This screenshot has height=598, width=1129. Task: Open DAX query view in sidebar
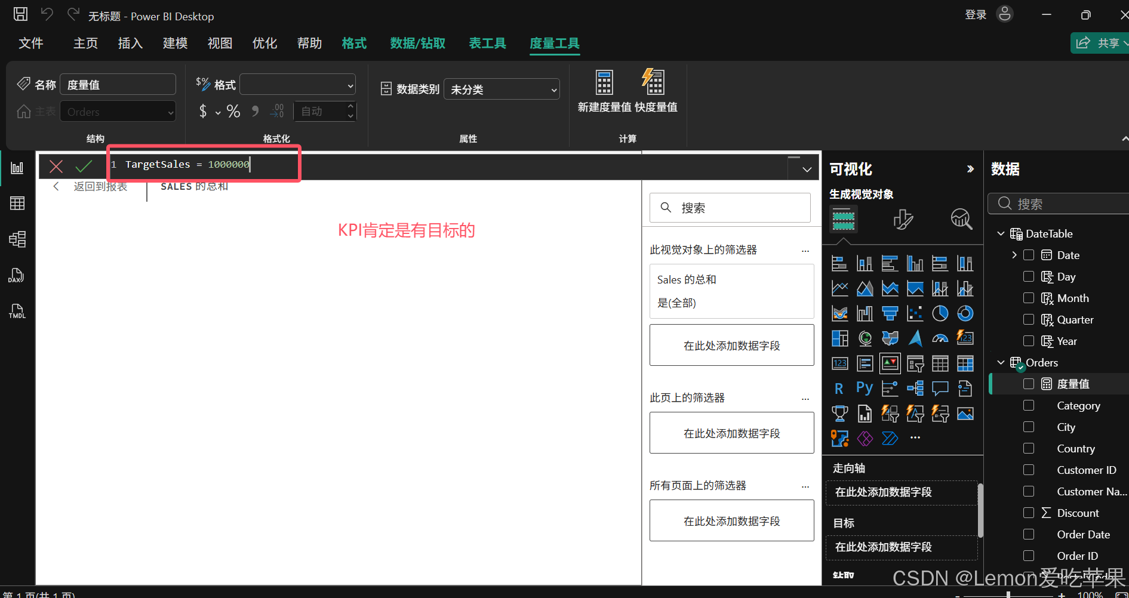coord(17,275)
